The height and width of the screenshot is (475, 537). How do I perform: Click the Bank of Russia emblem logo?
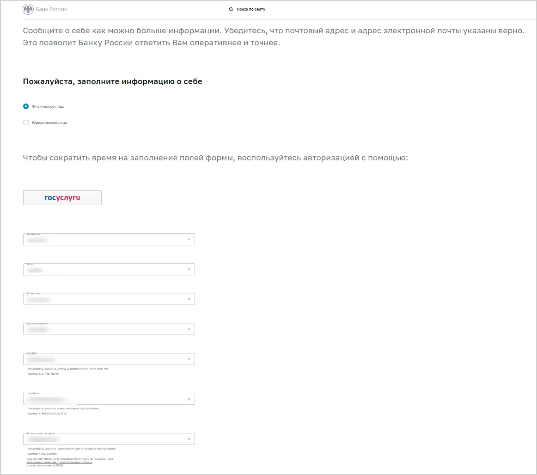coord(28,9)
